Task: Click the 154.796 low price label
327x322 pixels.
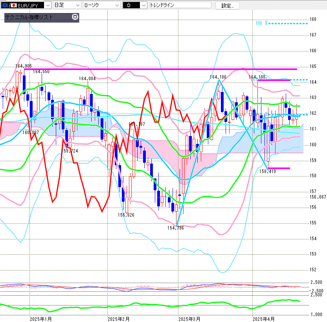Action: pos(176,228)
